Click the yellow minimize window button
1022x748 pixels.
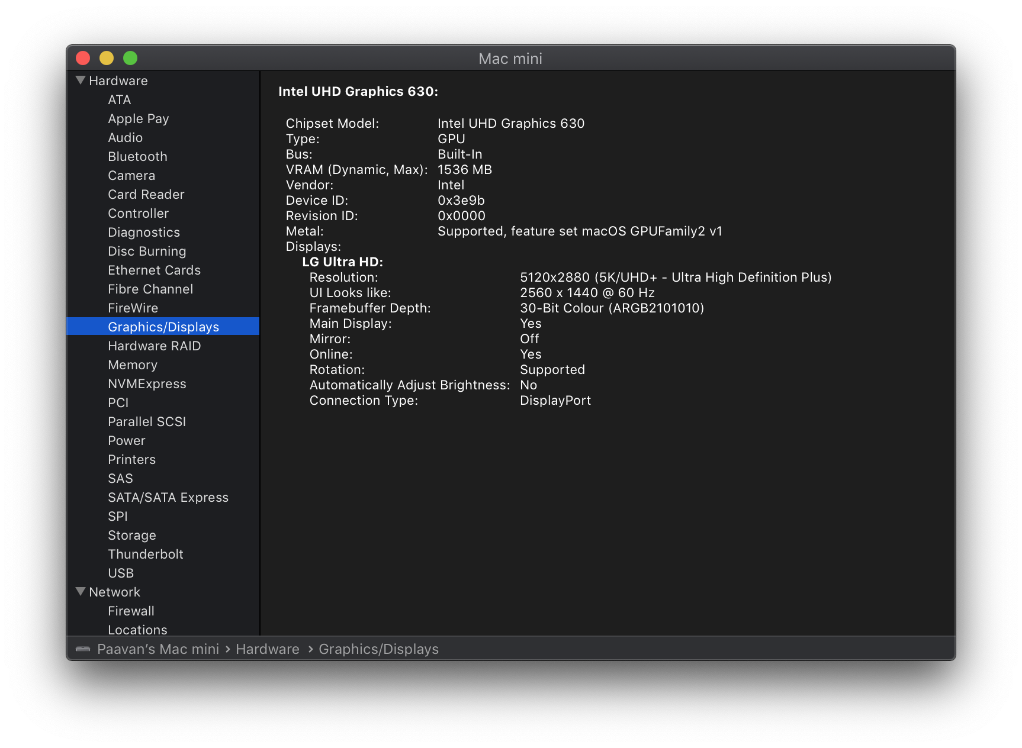pyautogui.click(x=107, y=58)
